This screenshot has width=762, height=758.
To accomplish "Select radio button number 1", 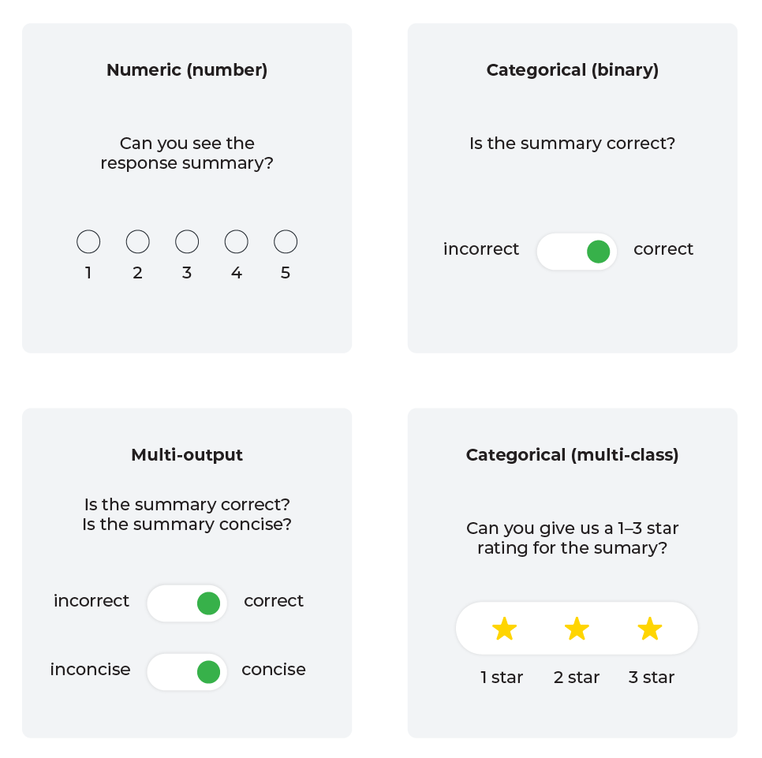I will [88, 242].
